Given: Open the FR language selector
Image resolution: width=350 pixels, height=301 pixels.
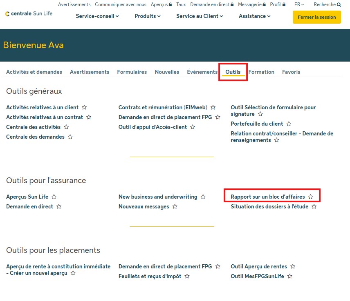Looking at the screenshot, I should tap(299, 5).
